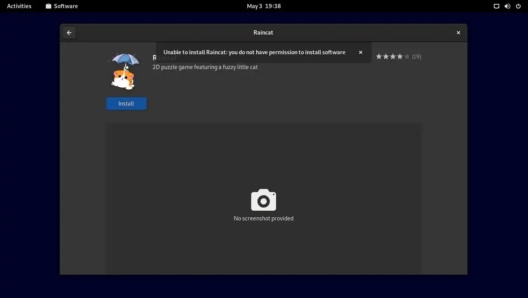
Task: Click the volume icon in system tray
Action: click(507, 6)
